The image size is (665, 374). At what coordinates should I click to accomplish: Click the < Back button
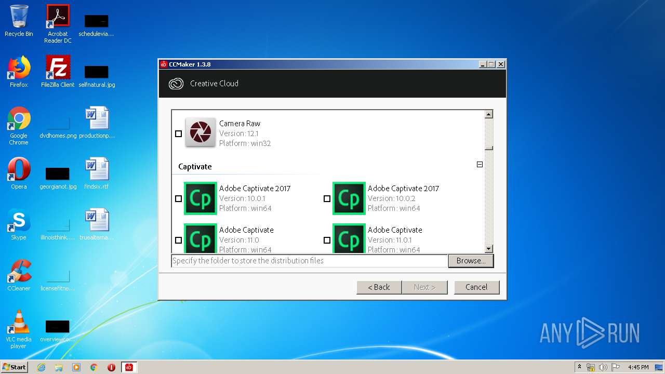pos(379,287)
